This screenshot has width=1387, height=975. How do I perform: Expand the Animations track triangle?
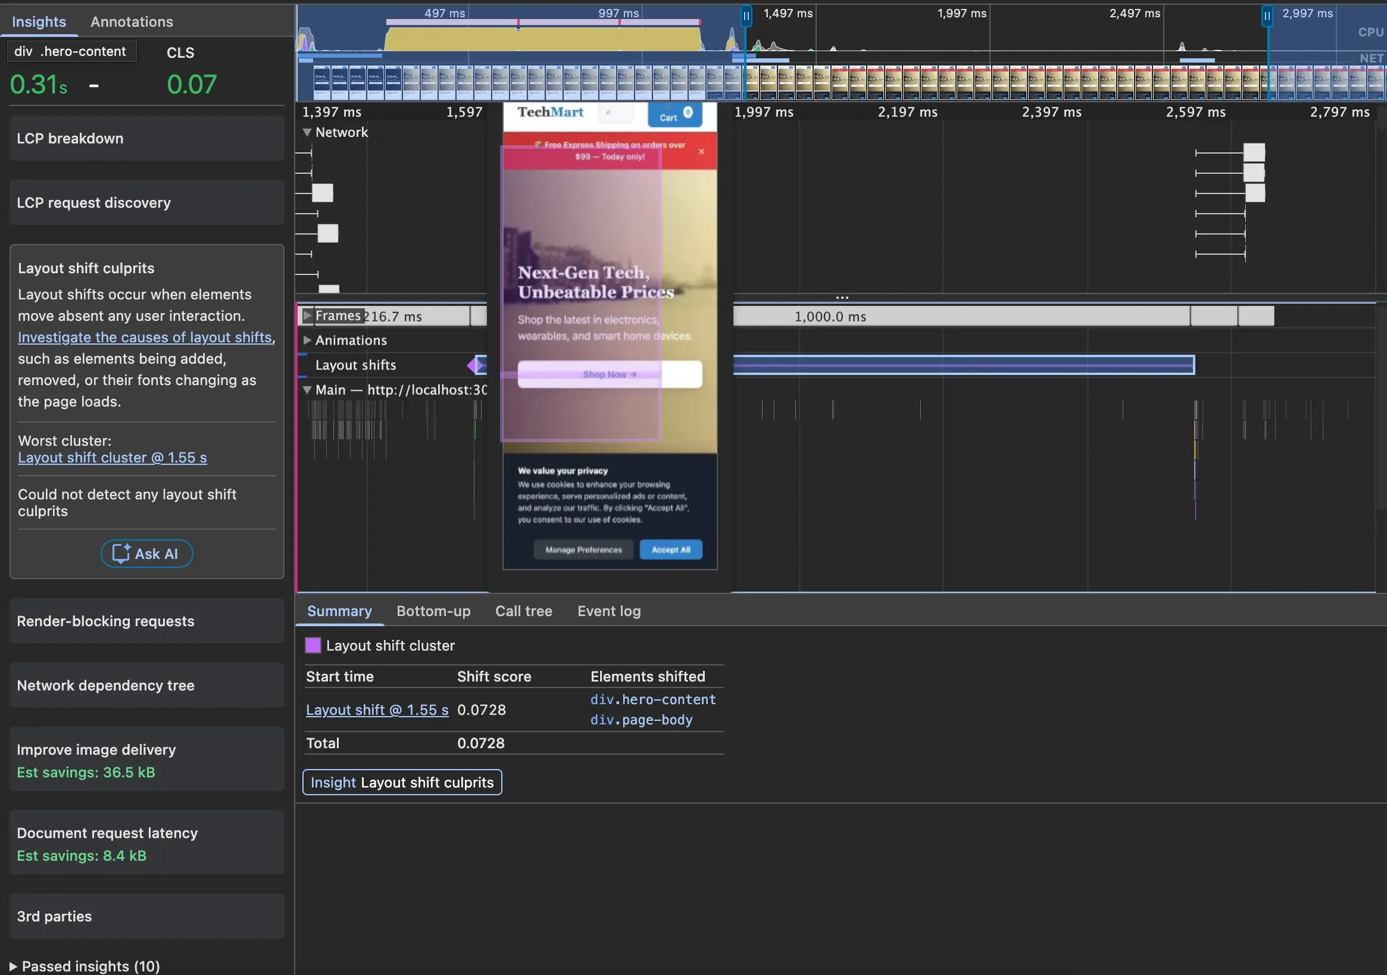click(307, 340)
